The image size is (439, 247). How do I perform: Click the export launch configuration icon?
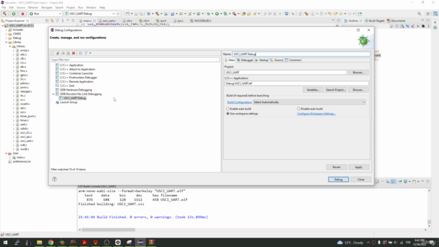click(63, 54)
